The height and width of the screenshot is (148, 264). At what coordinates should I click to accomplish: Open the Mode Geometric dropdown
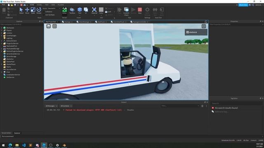54,8
